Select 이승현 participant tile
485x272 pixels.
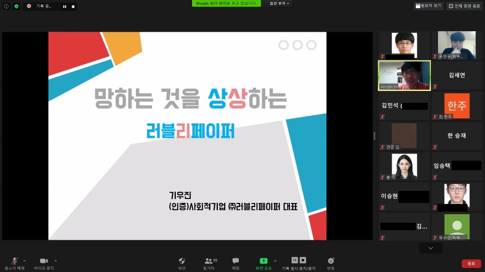pyautogui.click(x=404, y=196)
